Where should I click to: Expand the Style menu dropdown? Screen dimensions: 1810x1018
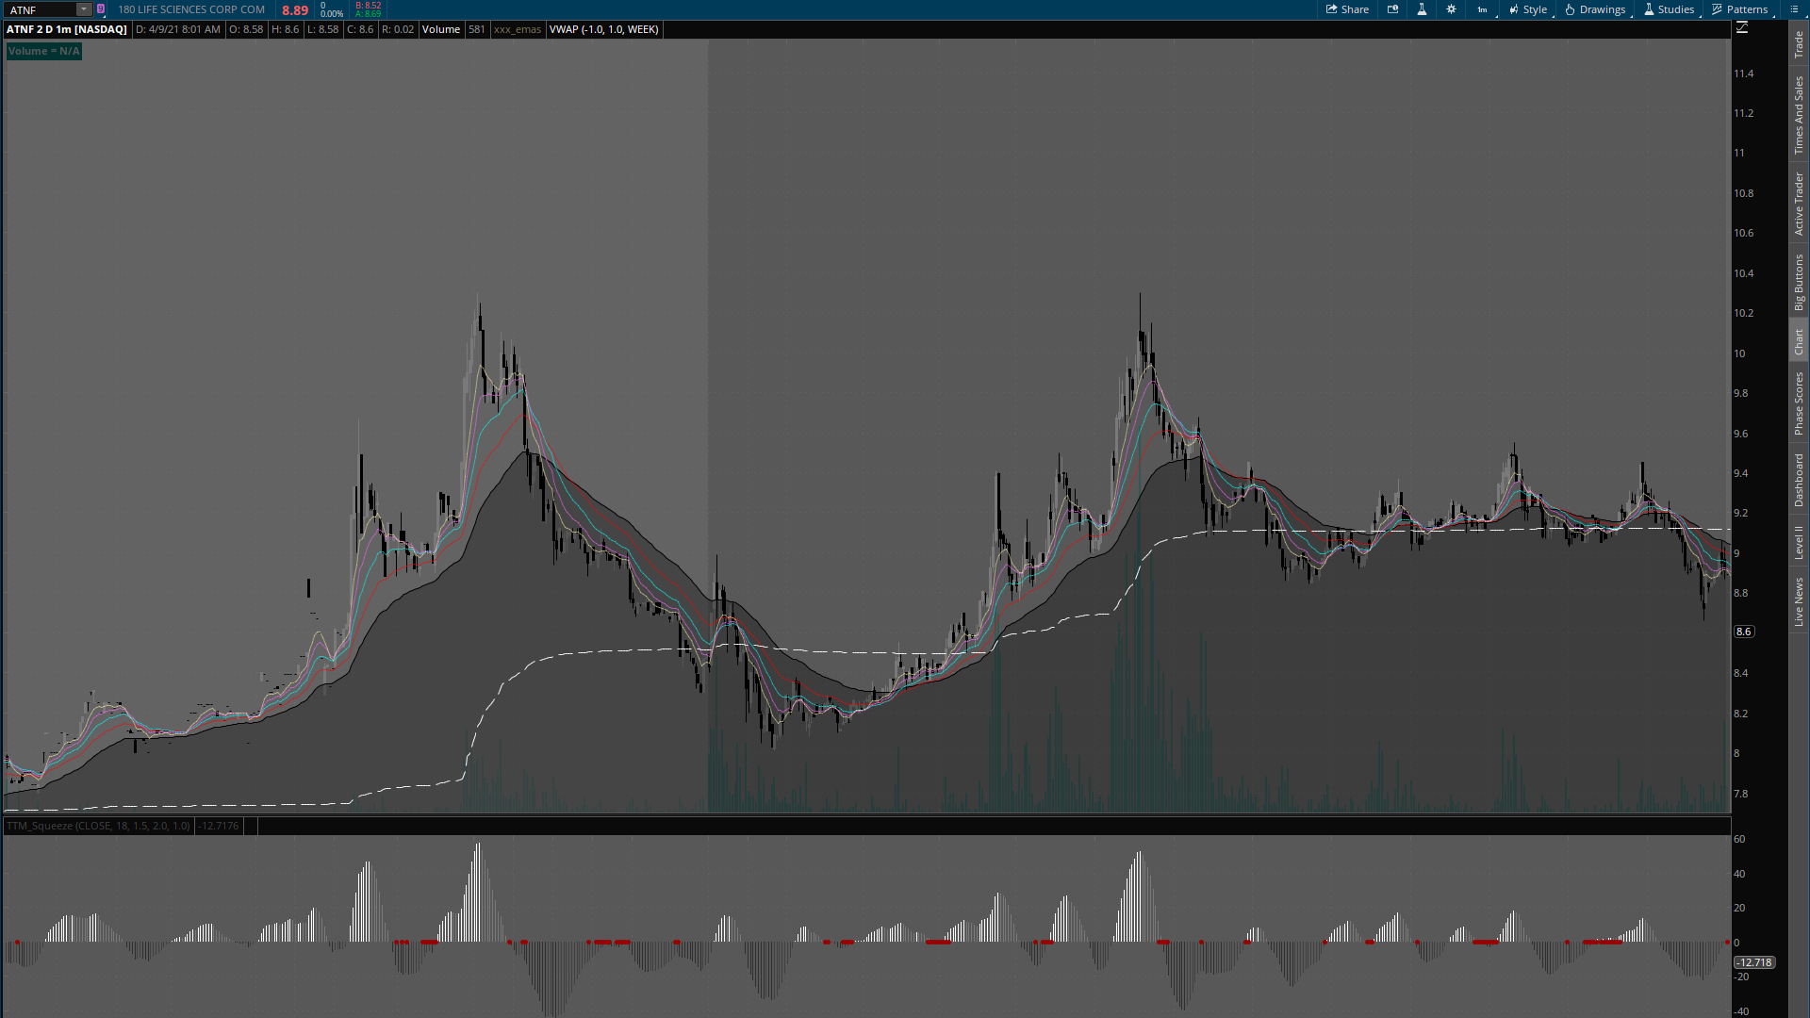[x=1528, y=9]
